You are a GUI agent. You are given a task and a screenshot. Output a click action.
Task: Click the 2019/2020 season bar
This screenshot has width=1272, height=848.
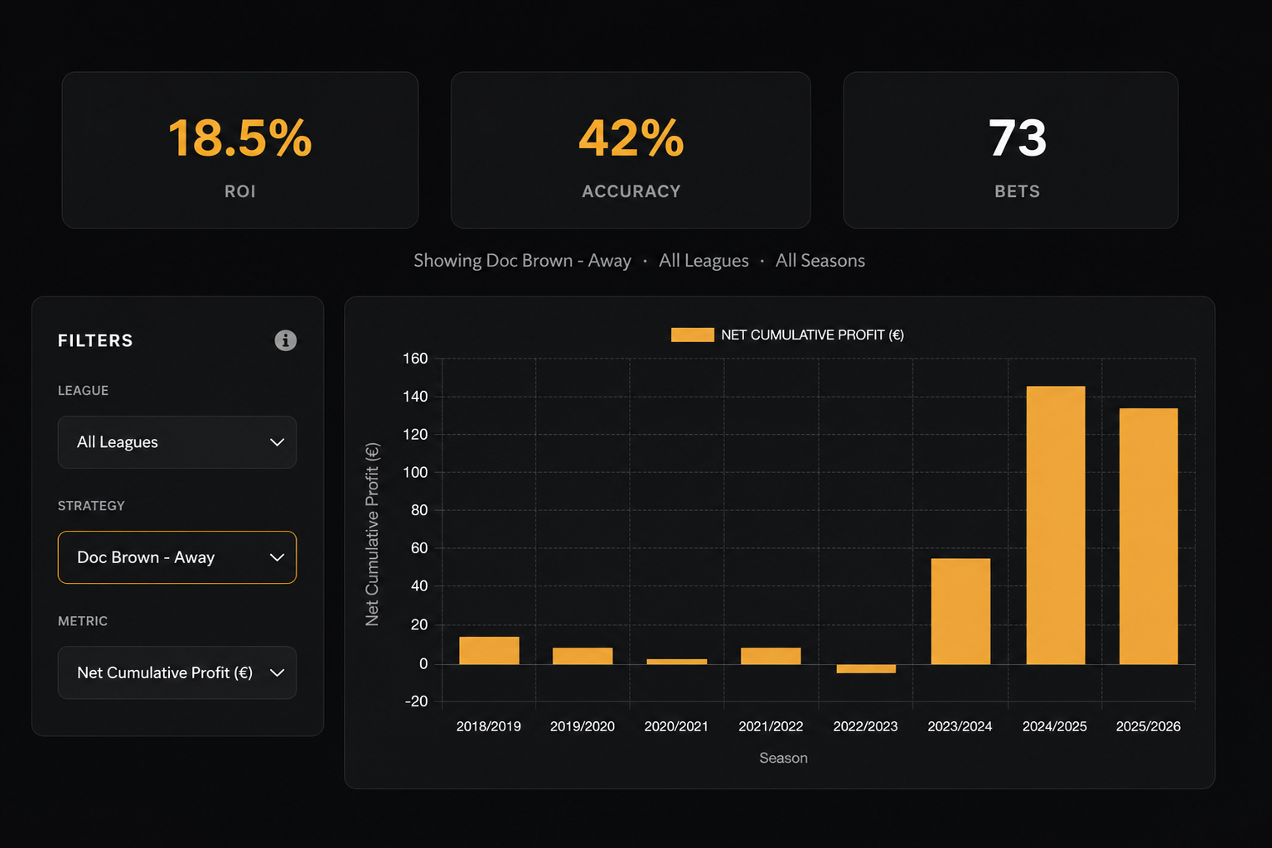point(583,656)
